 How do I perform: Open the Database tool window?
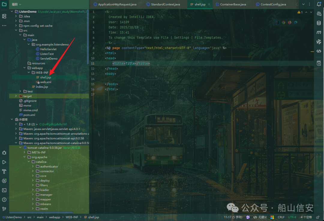(x=319, y=23)
